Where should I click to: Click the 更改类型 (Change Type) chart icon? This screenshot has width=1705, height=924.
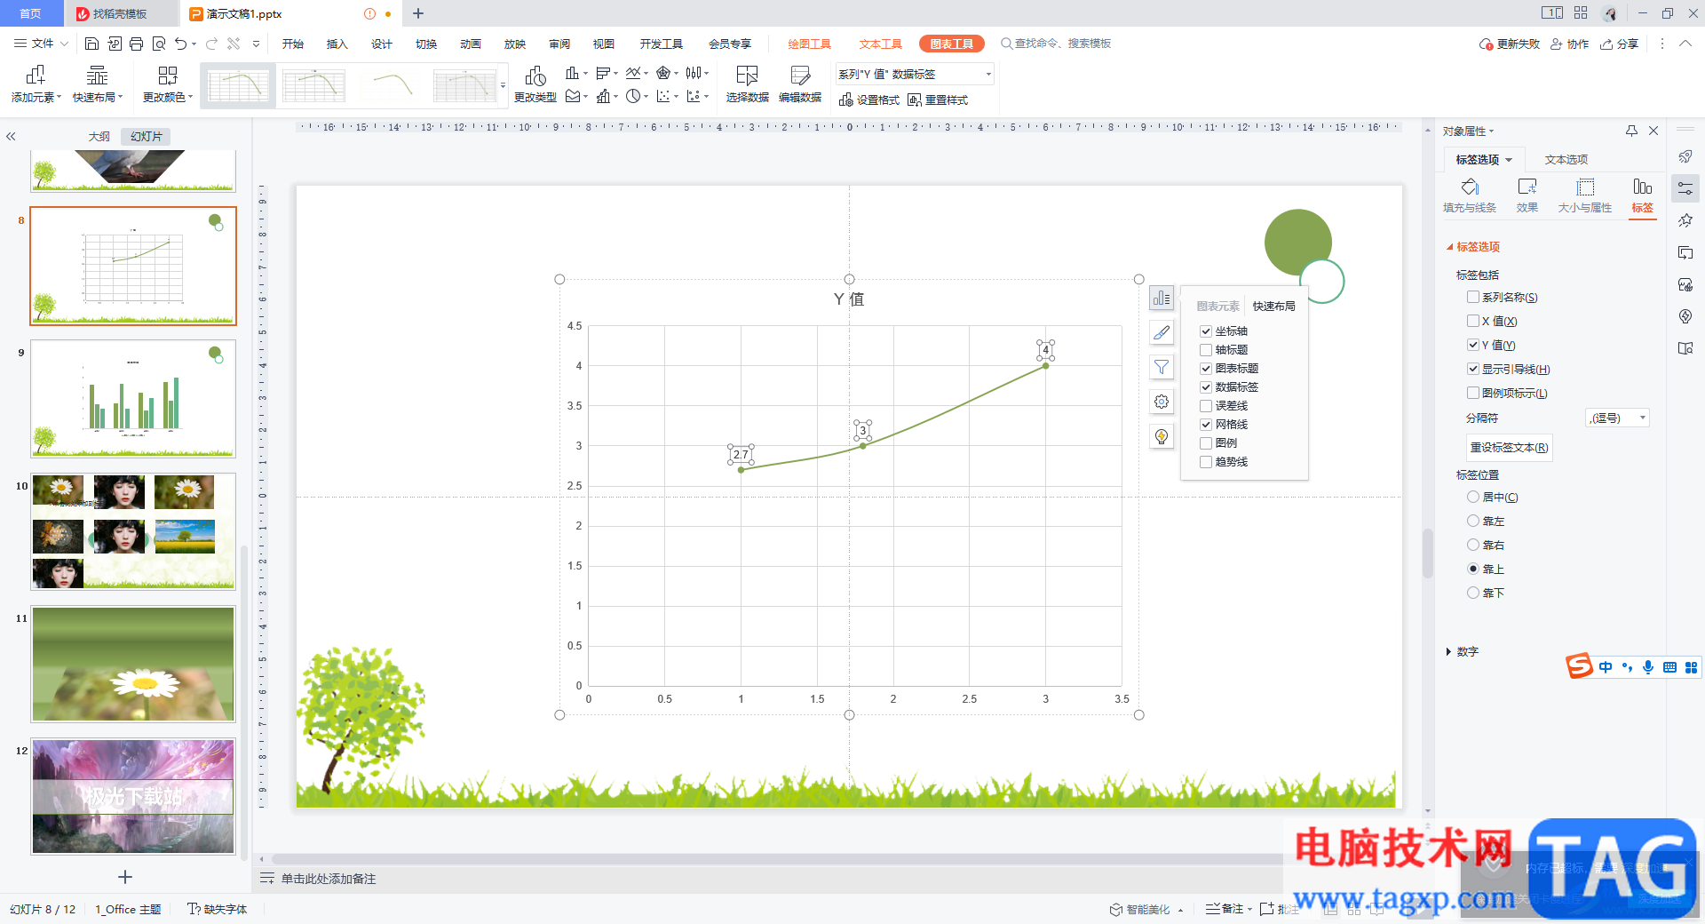point(535,84)
